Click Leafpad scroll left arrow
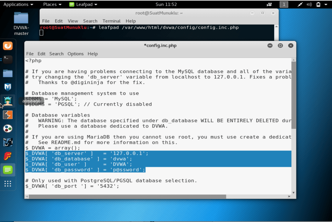Image resolution: width=332 pixels, height=222 pixels. [27, 197]
